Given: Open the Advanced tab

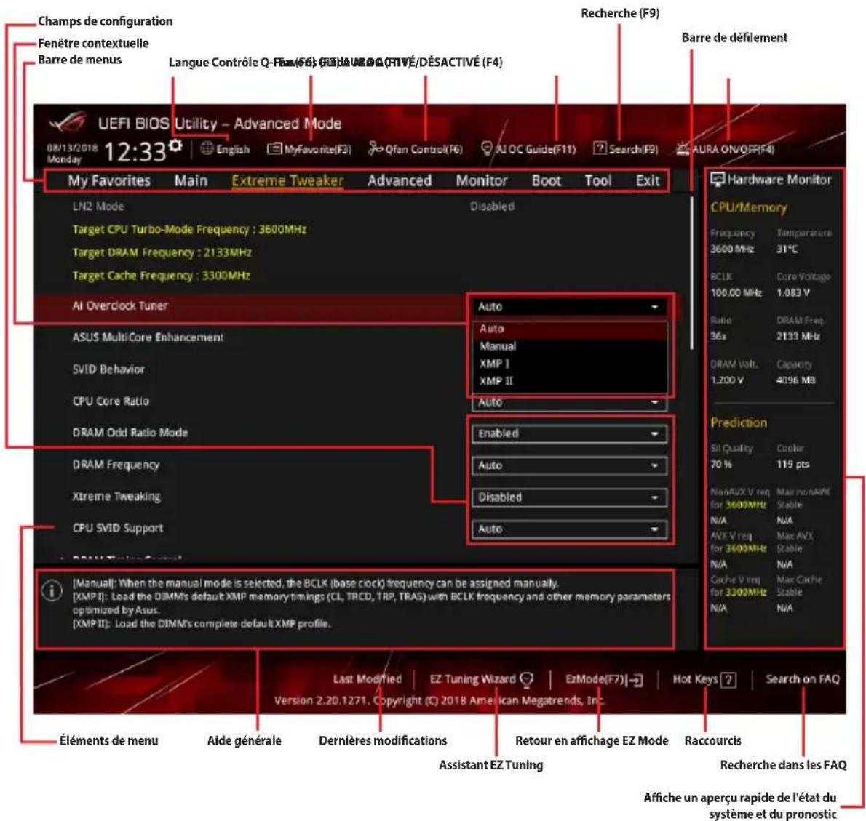Looking at the screenshot, I should pos(400,180).
